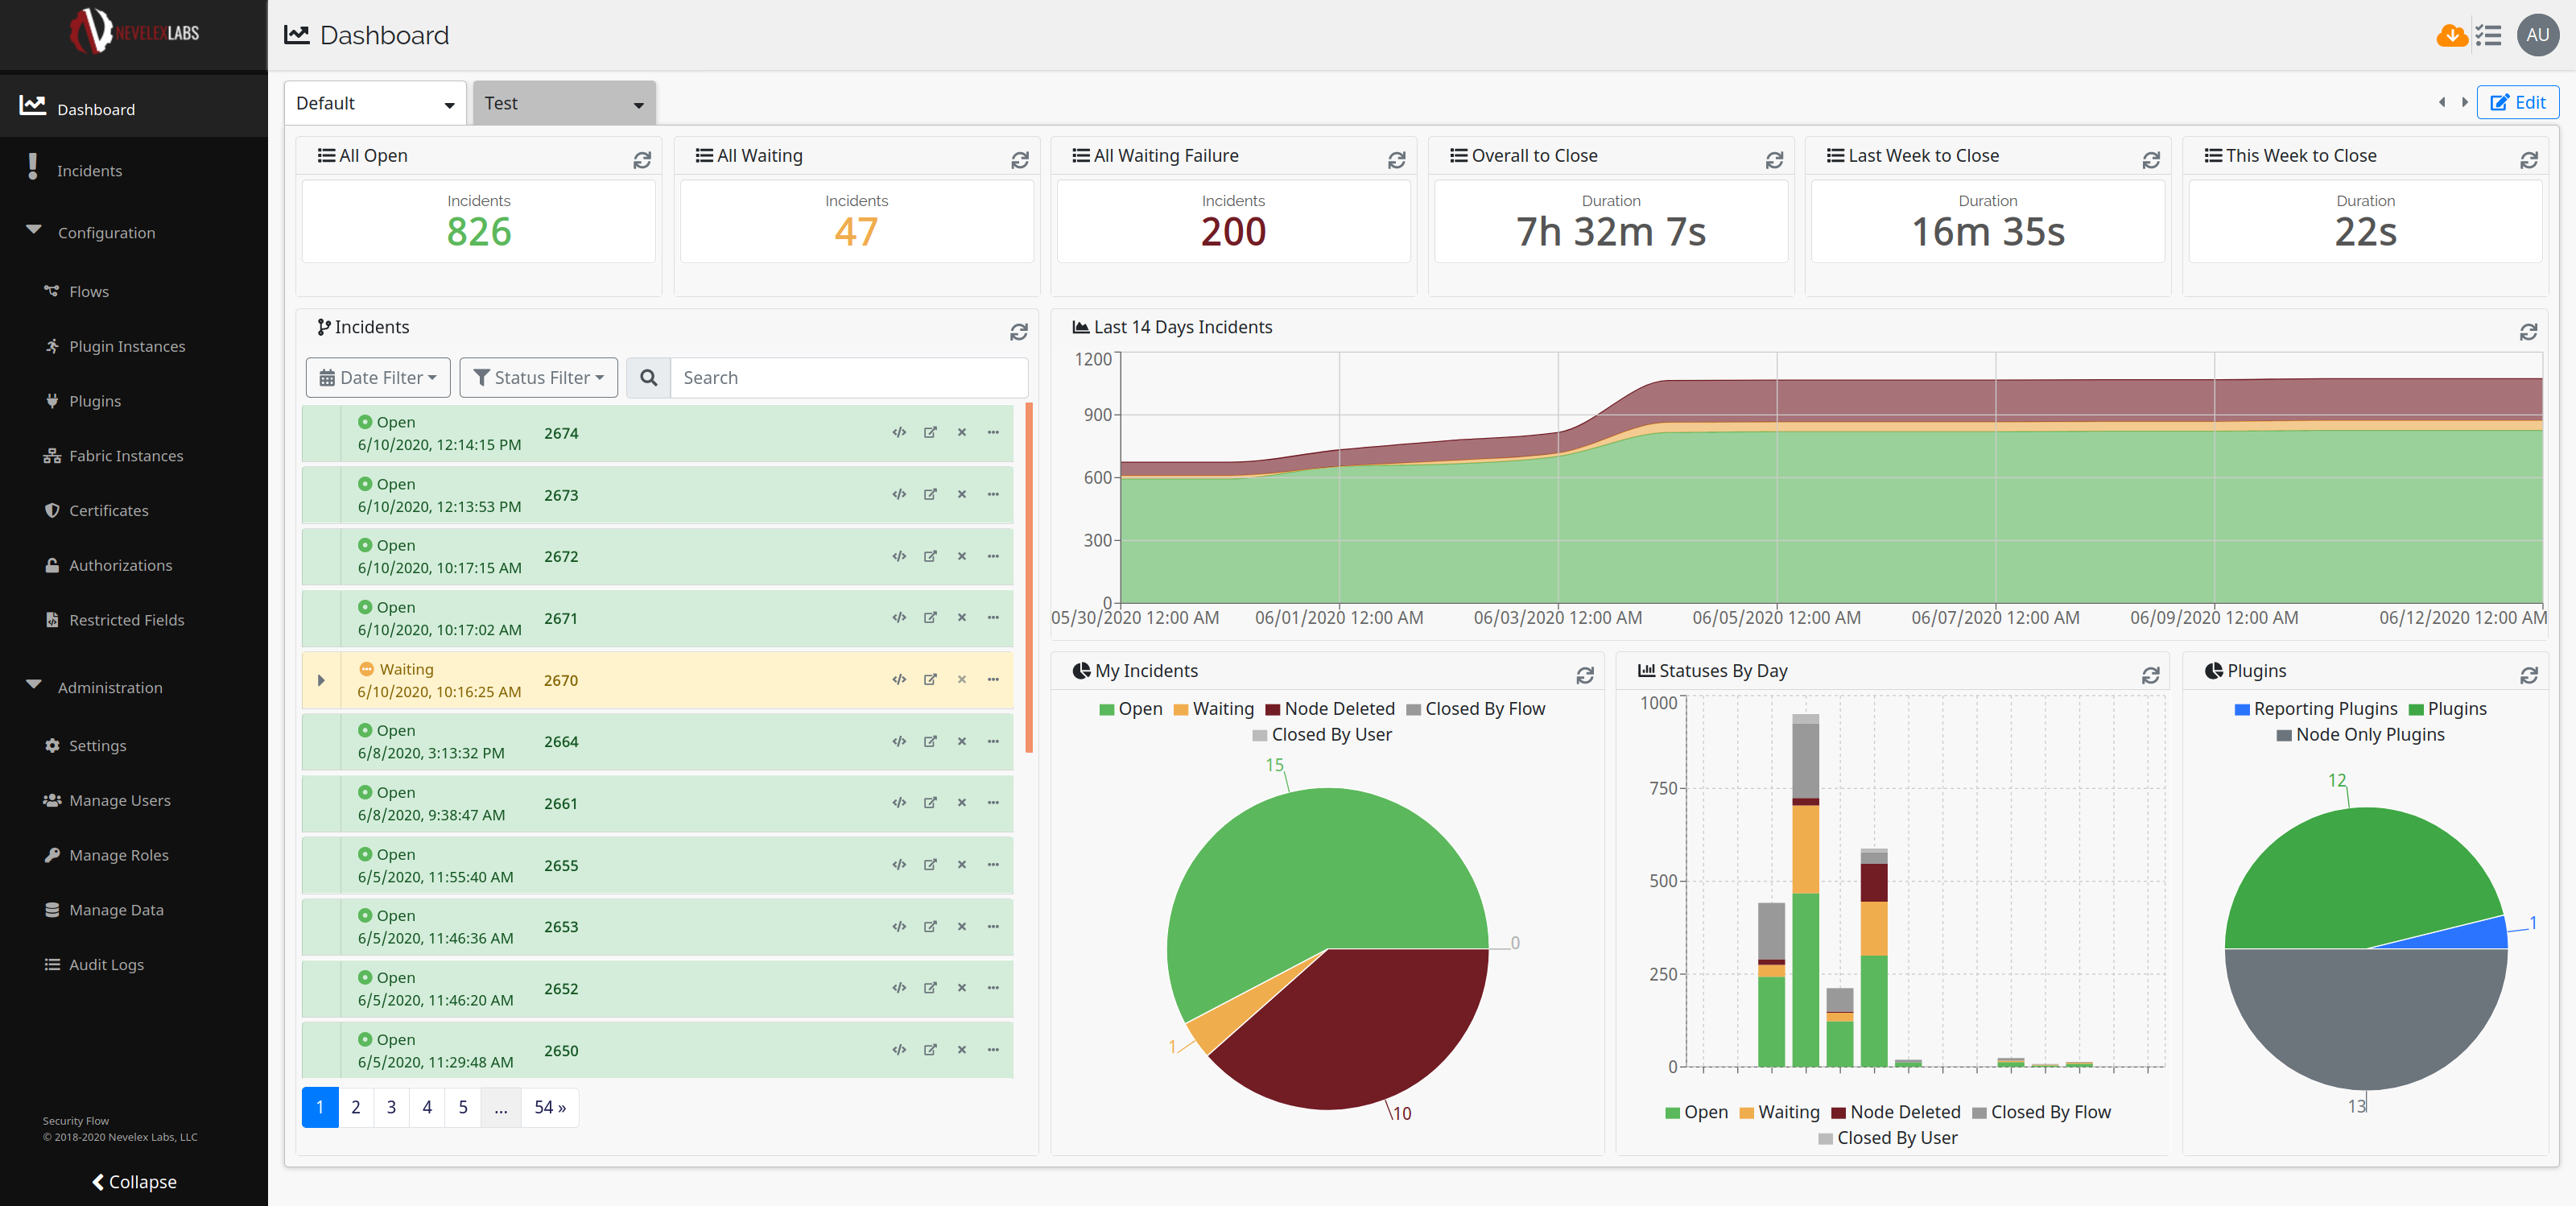Click the incidents Search field
This screenshot has height=1206, width=2576.
pyautogui.click(x=848, y=378)
